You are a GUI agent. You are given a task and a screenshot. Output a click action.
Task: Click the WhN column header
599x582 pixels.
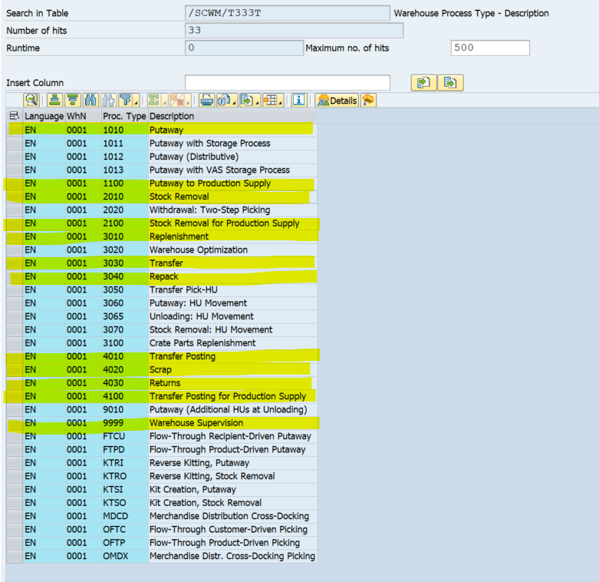(x=84, y=116)
